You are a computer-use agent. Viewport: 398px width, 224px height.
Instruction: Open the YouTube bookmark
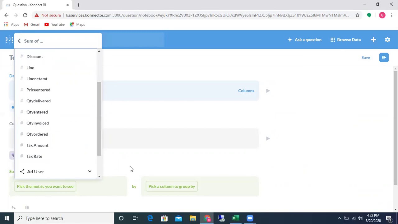point(54,25)
